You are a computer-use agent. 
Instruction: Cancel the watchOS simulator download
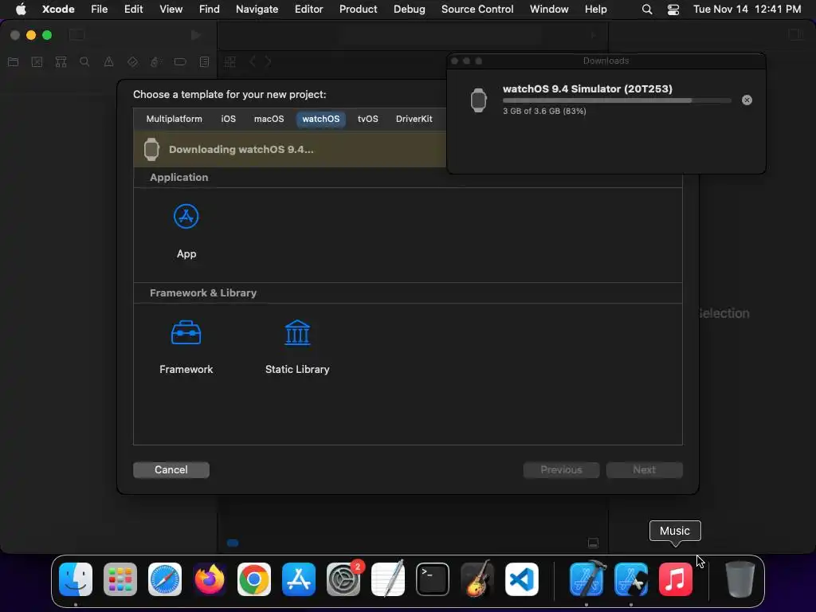747,100
